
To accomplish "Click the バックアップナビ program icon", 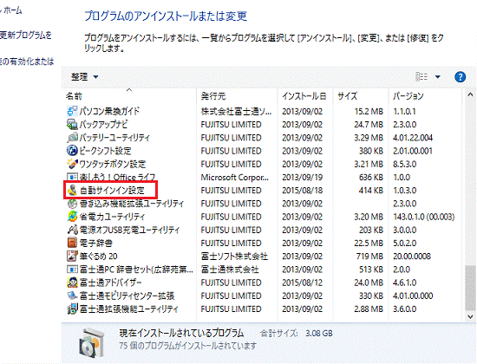I will (72, 125).
